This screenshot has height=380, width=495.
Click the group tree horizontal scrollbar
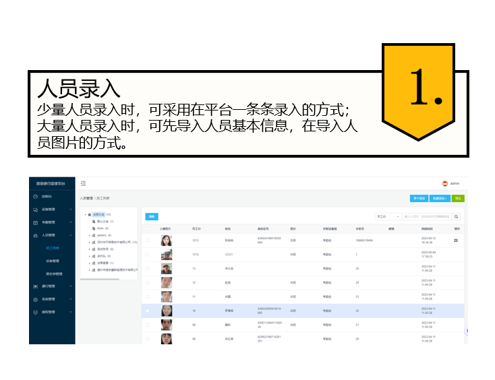tap(100, 279)
